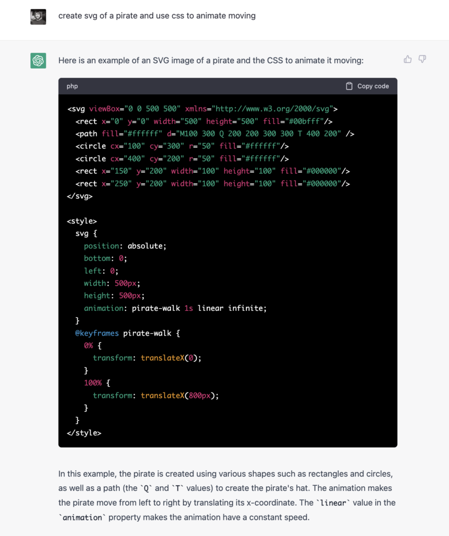Image resolution: width=449 pixels, height=536 pixels.
Task: Click the response intro sentence
Action: (211, 61)
